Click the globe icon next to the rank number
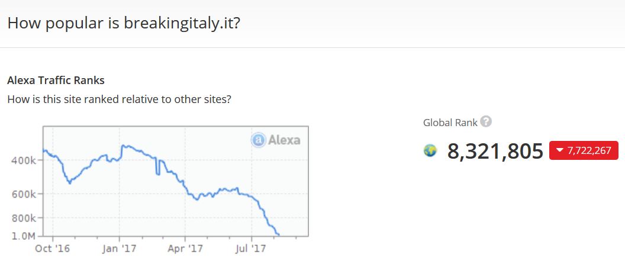Screen dimensions: 625x270 (x=430, y=151)
